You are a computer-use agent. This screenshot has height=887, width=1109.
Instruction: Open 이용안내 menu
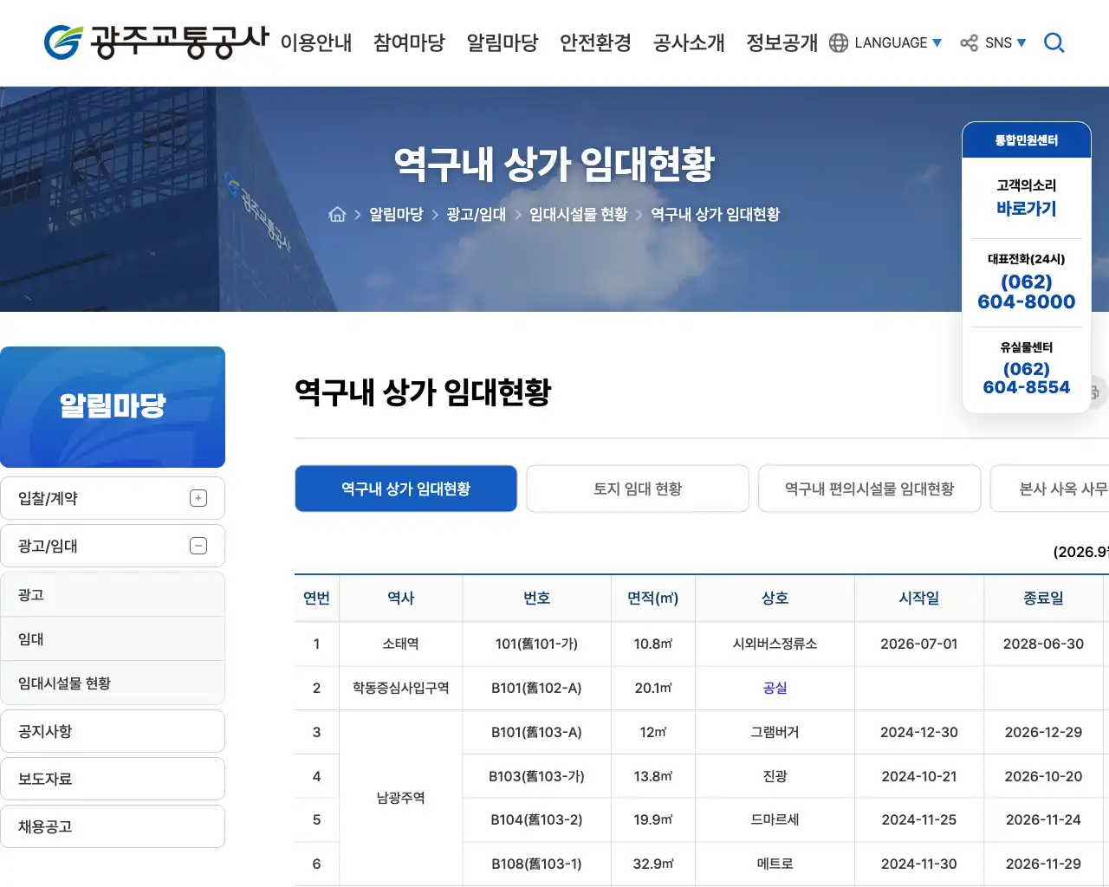[316, 42]
